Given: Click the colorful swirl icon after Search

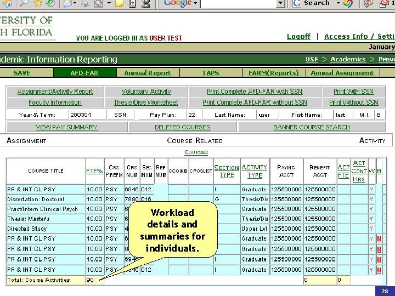Looking at the screenshot, I should 348,3.
